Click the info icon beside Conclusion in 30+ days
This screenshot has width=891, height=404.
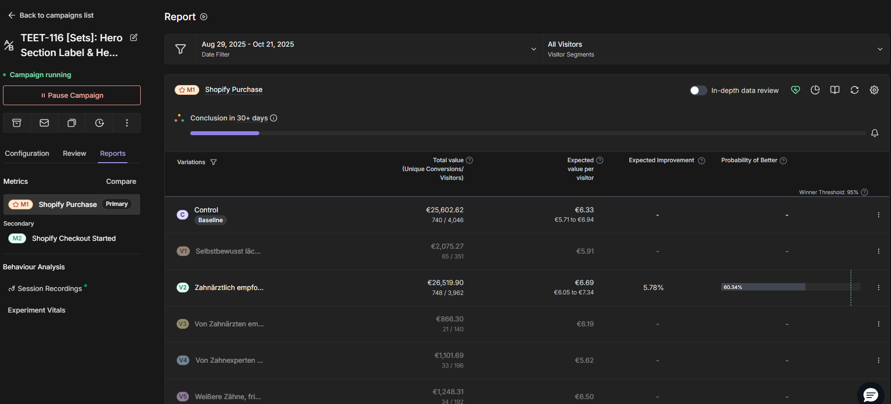click(274, 118)
